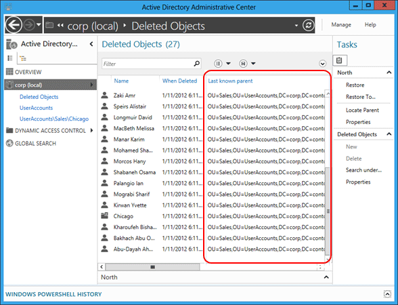The height and width of the screenshot is (305, 398).
Task: Switch navigation pane to list view icon
Action: [10, 58]
